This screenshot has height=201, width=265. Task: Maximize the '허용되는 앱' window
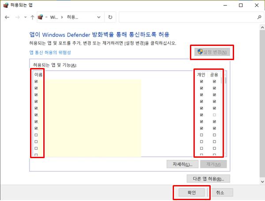point(241,5)
